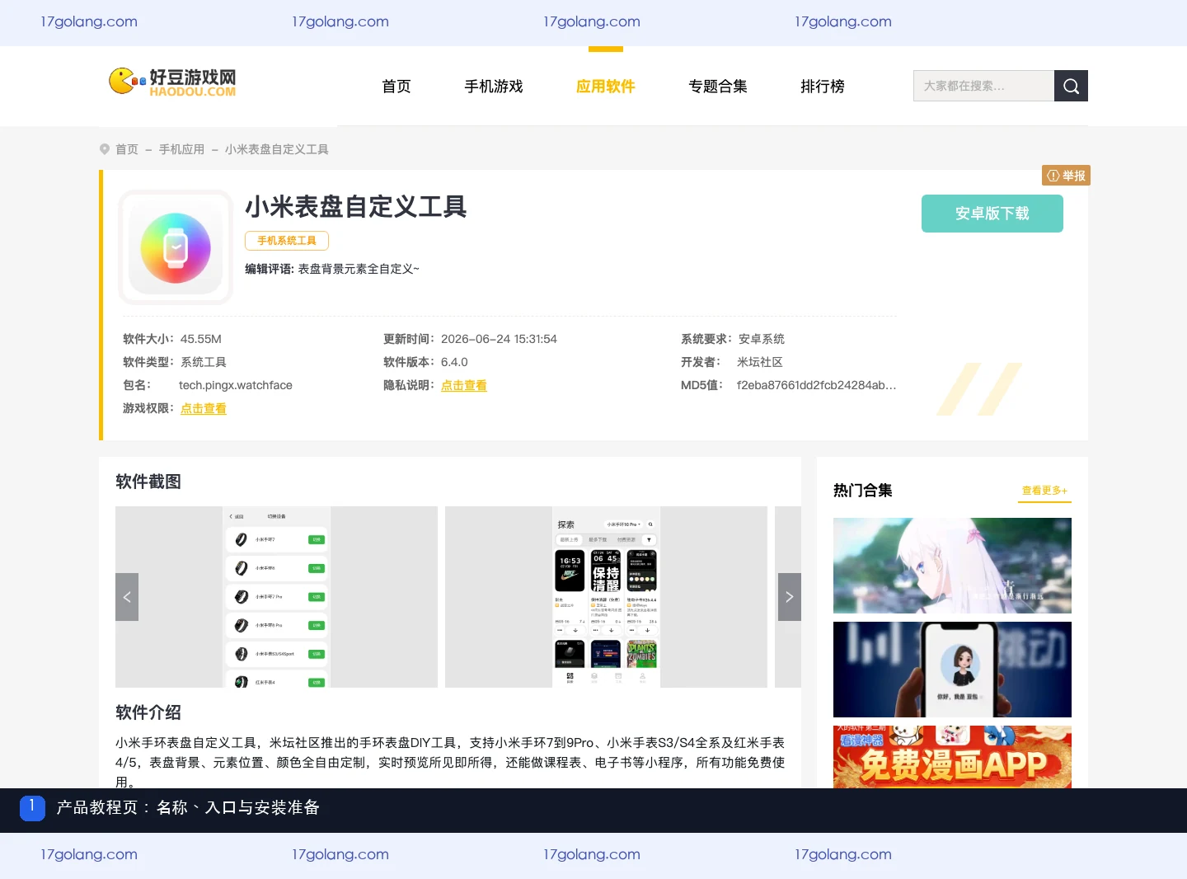This screenshot has width=1187, height=879.
Task: Click the package name tech.pingx.watchface
Action: coord(236,385)
